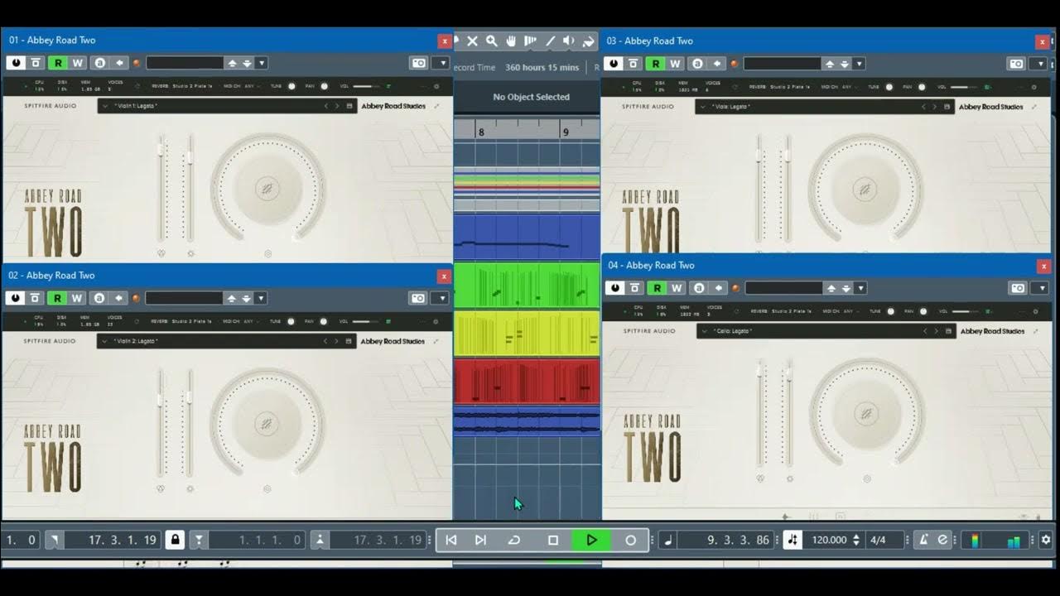Toggle Read automation in 01 - Abbey Road Two
1060x596 pixels.
point(57,63)
